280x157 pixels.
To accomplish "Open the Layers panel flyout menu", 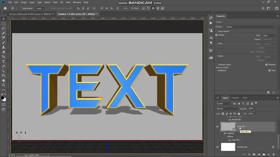I will pyautogui.click(x=278, y=98).
